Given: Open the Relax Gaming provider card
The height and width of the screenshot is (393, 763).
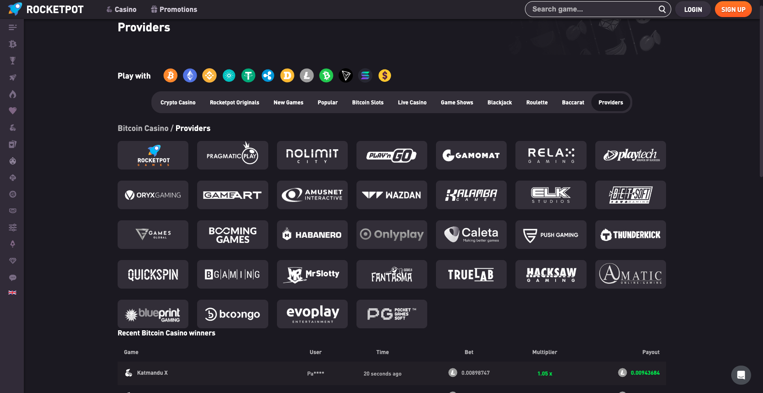Looking at the screenshot, I should 551,155.
